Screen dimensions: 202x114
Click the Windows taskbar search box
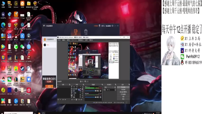18,113
